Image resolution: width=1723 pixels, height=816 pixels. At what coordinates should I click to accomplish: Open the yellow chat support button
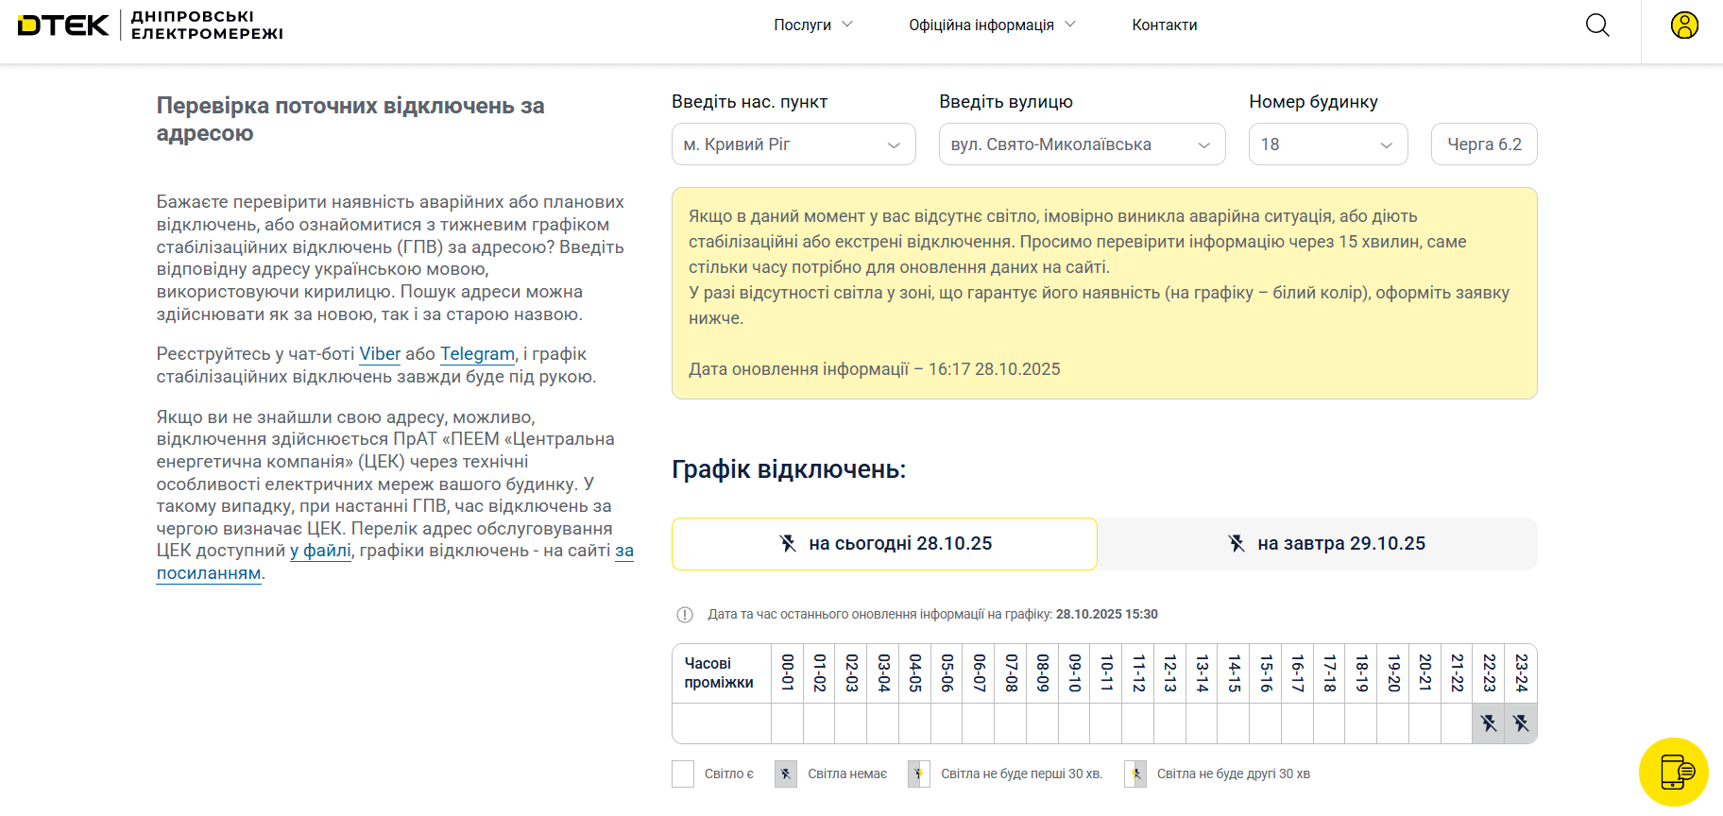click(1673, 772)
